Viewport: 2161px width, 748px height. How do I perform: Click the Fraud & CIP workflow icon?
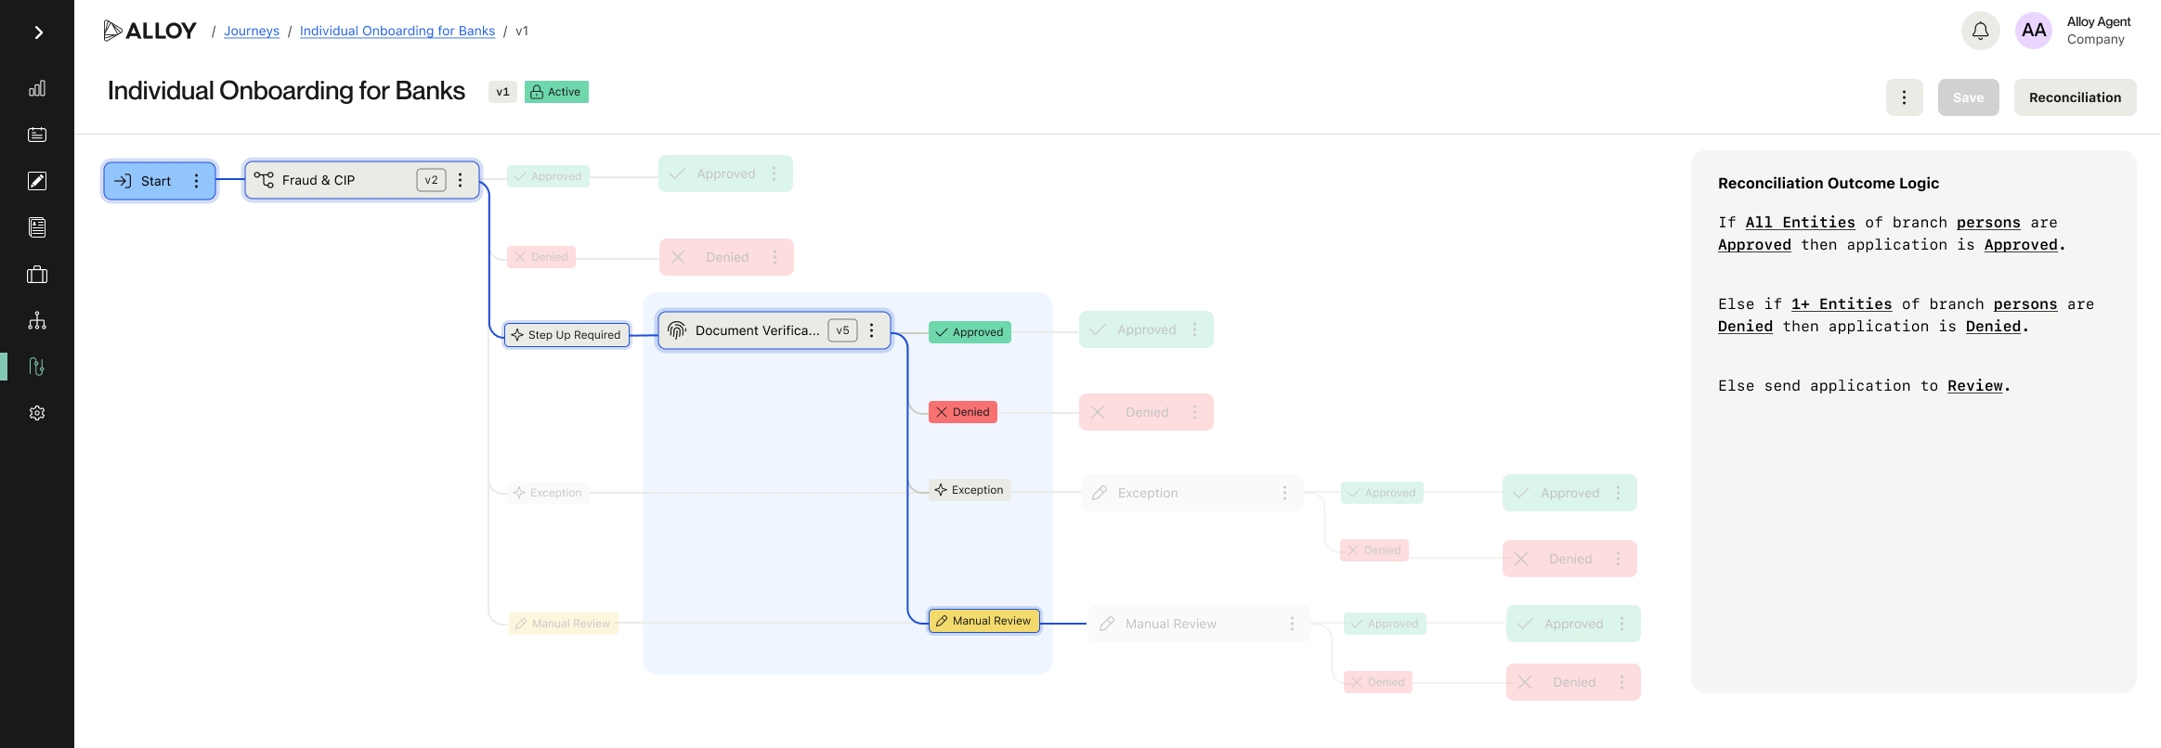264,180
